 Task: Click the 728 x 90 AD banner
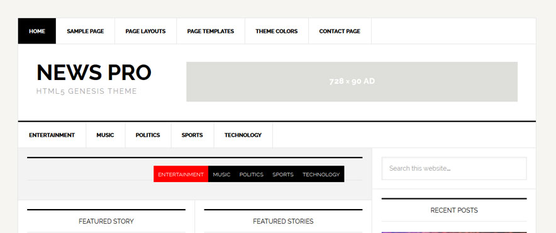pos(352,82)
